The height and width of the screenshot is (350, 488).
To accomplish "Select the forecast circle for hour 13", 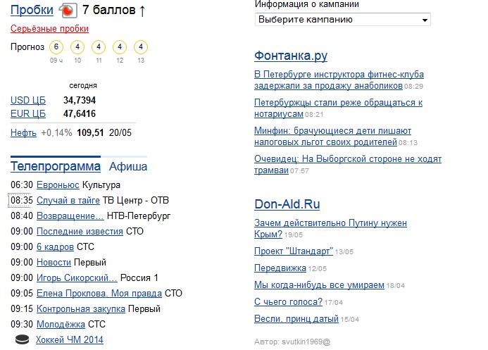I will 141,47.
